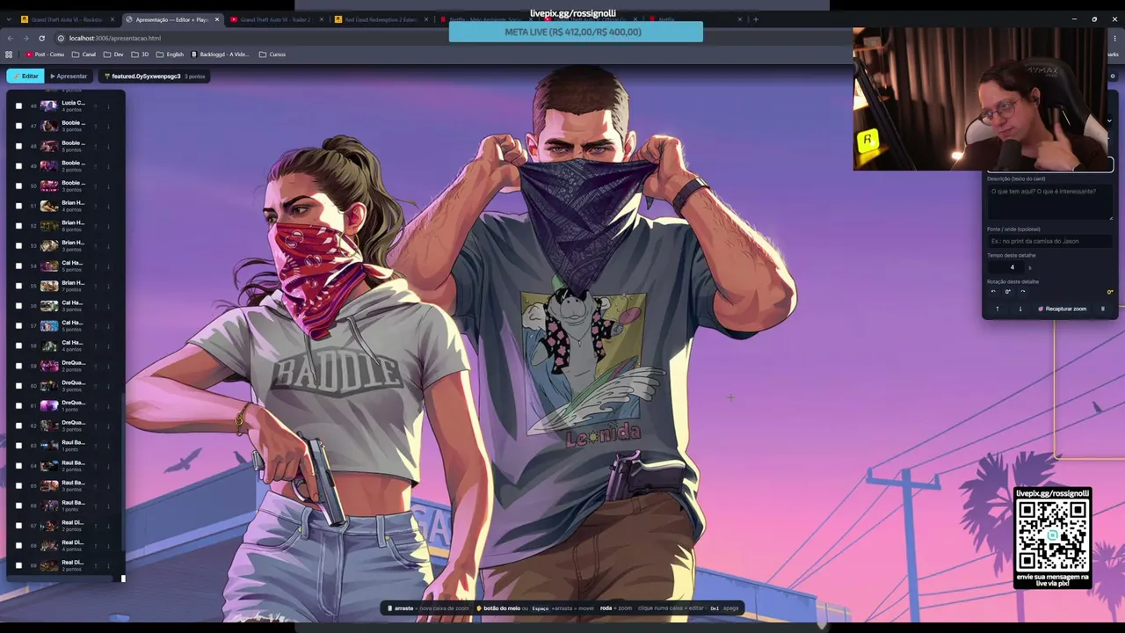Enable the checkbox on row 56
The height and width of the screenshot is (633, 1125).
click(x=18, y=306)
